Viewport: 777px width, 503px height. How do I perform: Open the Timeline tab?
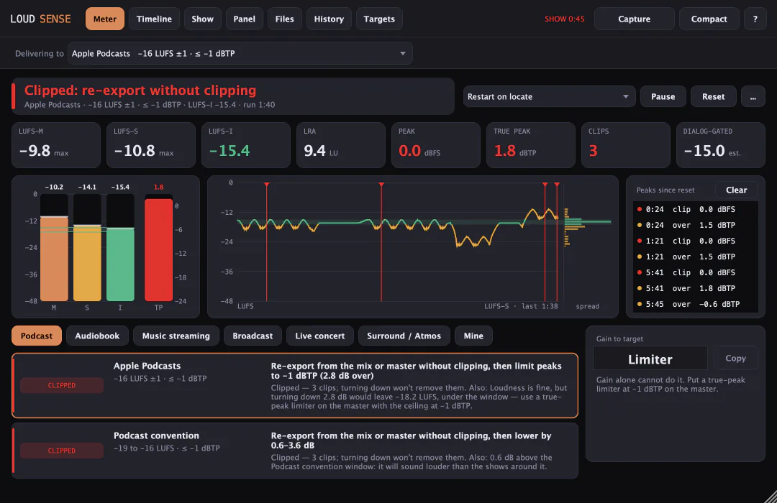point(154,19)
